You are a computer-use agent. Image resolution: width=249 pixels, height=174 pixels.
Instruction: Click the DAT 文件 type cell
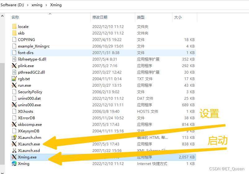coord(145,98)
